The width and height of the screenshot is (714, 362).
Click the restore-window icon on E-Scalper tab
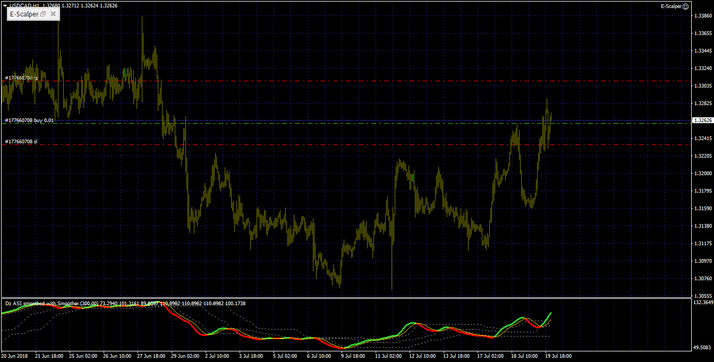(x=44, y=14)
